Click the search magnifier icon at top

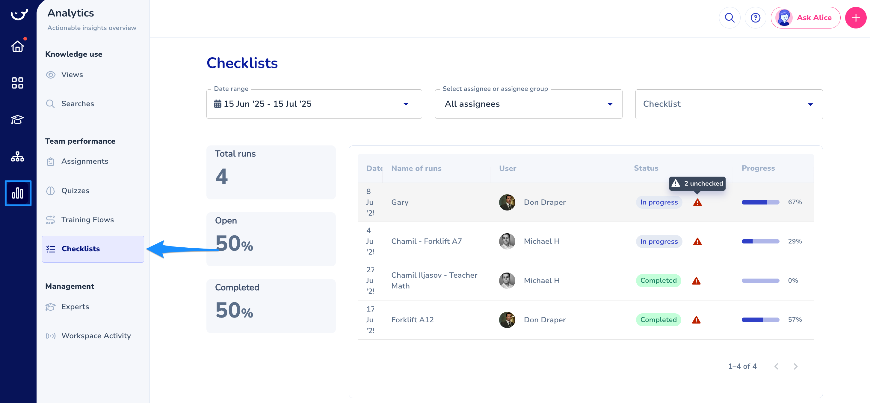pyautogui.click(x=729, y=18)
